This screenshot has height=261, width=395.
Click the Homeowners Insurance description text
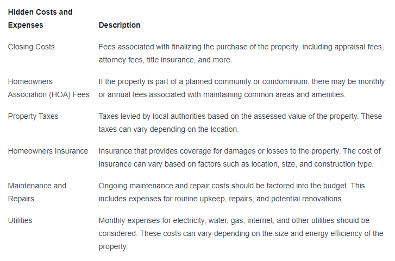(240, 157)
